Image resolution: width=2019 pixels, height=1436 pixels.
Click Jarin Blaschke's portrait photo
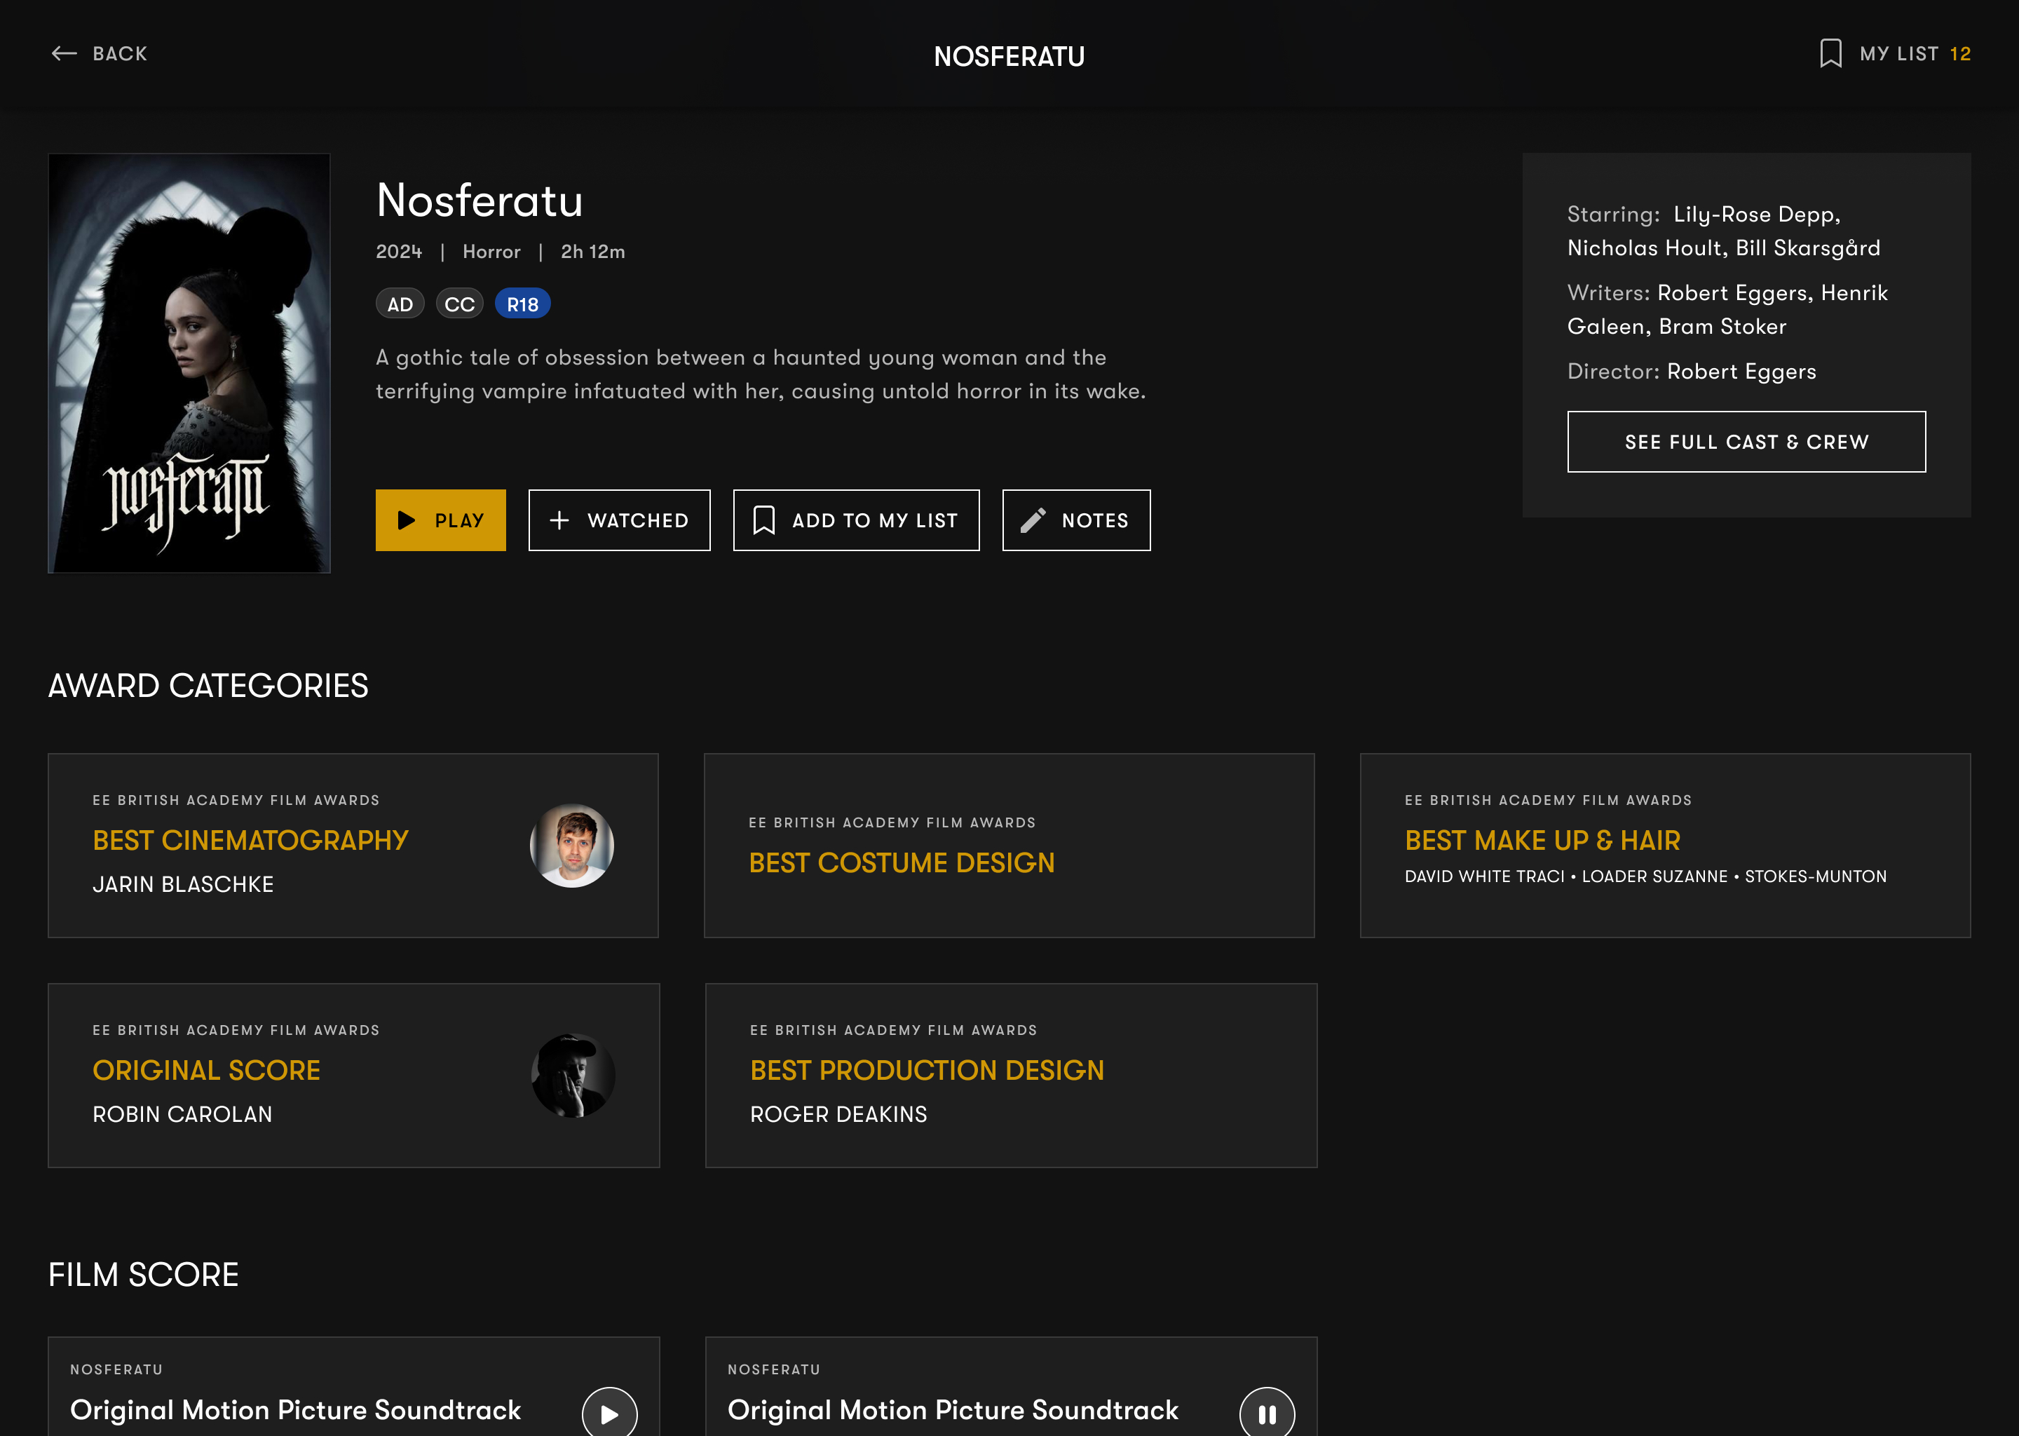coord(572,846)
